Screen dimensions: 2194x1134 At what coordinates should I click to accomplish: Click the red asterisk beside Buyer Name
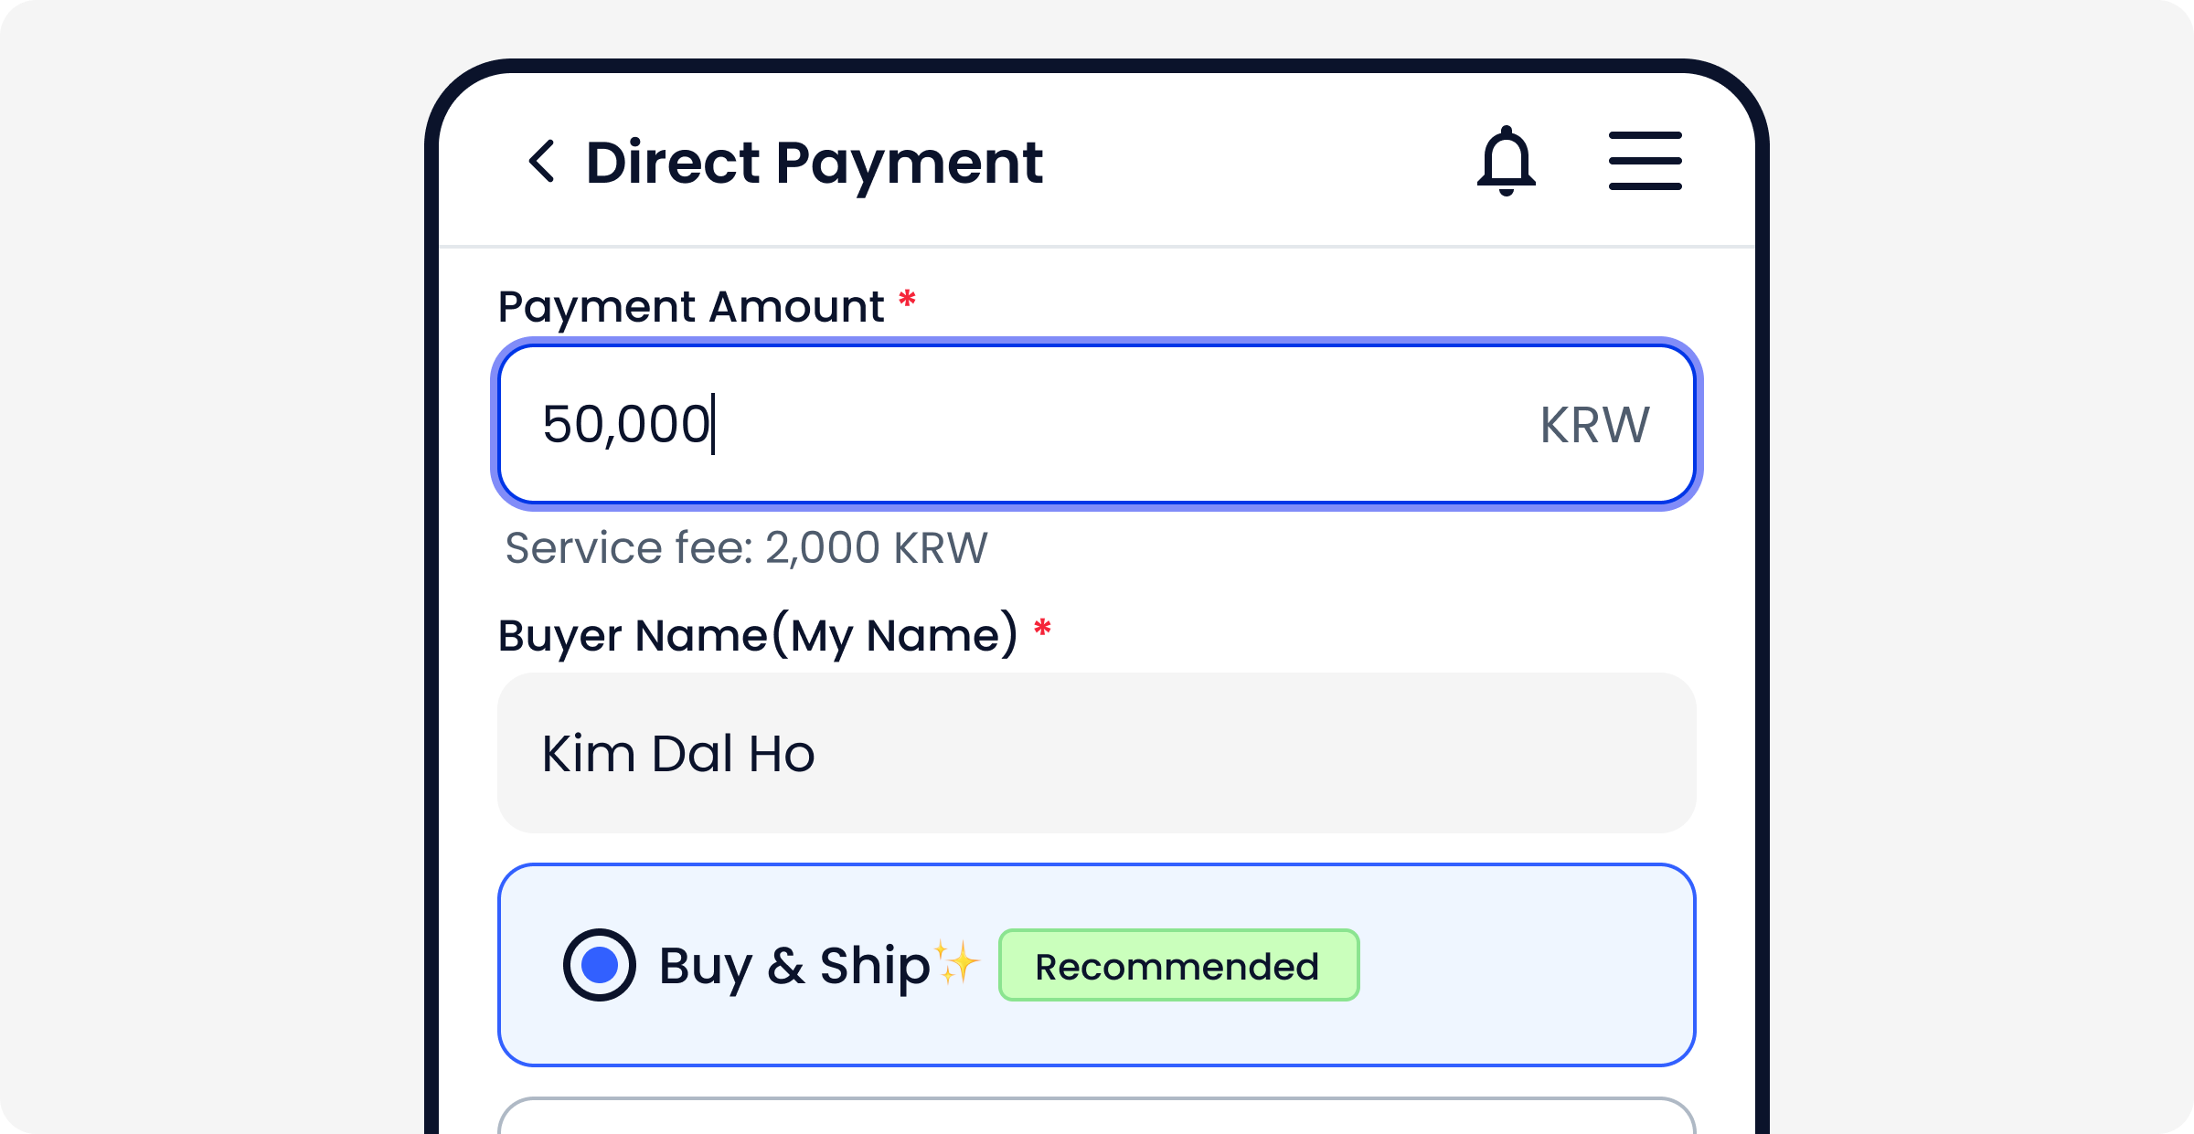(1042, 629)
